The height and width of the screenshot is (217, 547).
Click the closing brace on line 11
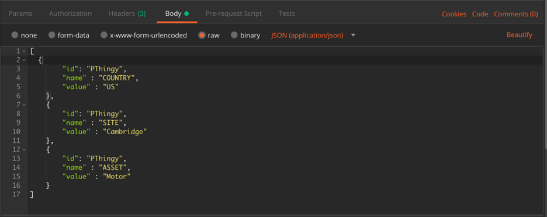coord(48,141)
